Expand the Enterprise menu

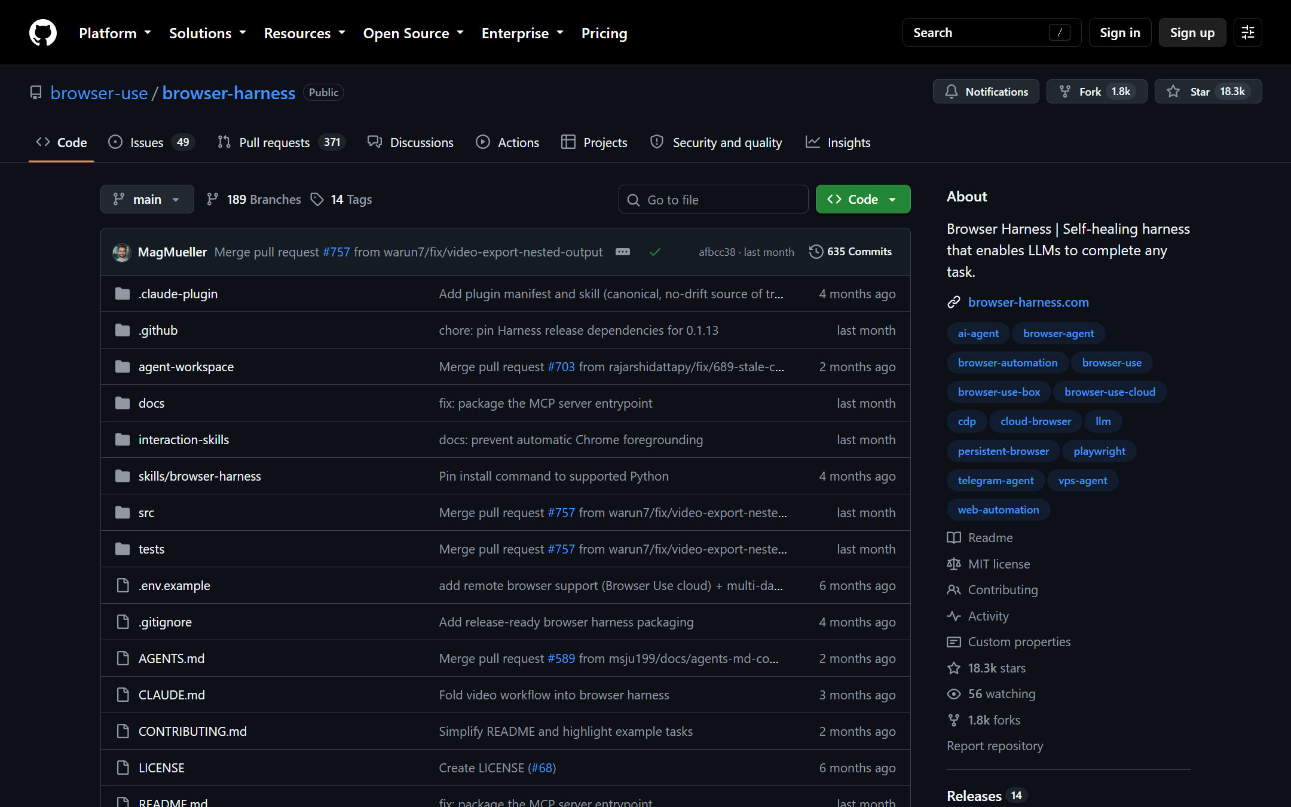(x=522, y=33)
